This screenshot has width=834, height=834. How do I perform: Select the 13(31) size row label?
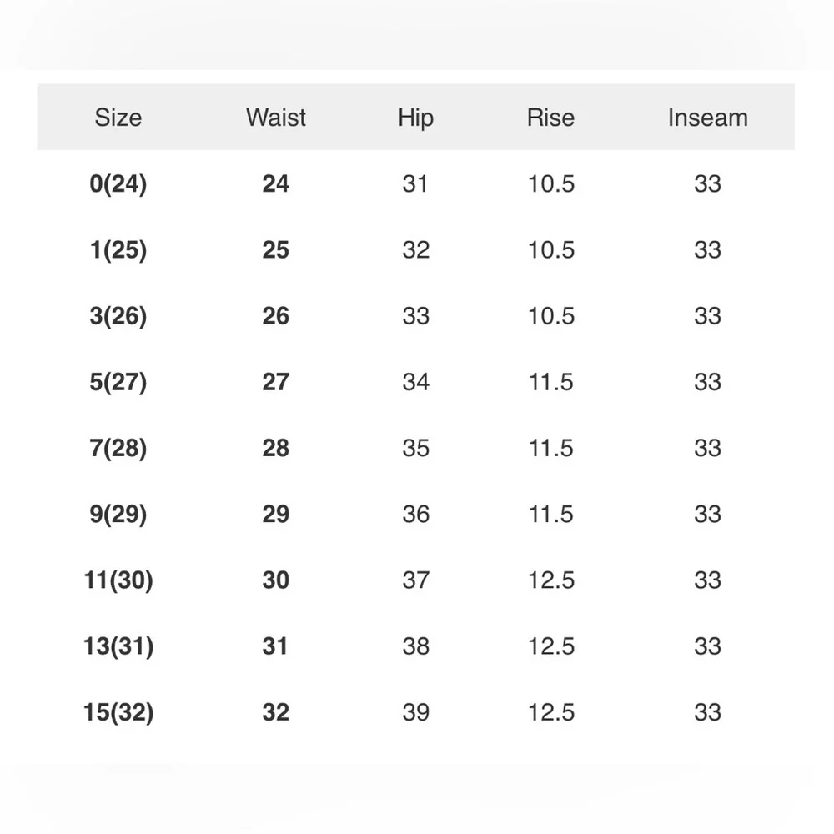pos(118,646)
